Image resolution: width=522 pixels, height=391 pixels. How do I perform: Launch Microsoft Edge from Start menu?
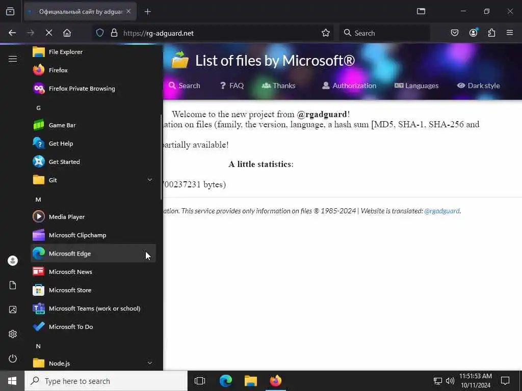click(x=93, y=254)
